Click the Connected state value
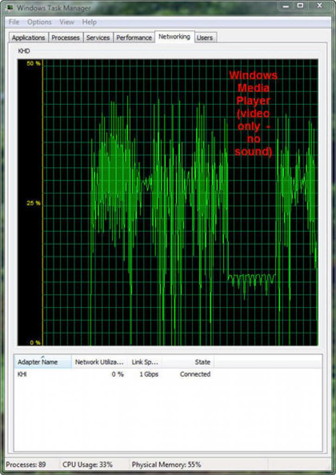This screenshot has height=475, width=336. point(195,374)
